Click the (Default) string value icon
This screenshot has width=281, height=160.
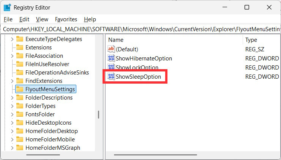click(111, 49)
